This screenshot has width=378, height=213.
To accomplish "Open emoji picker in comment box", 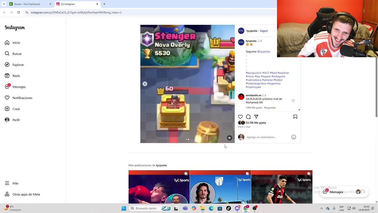I will [294, 137].
